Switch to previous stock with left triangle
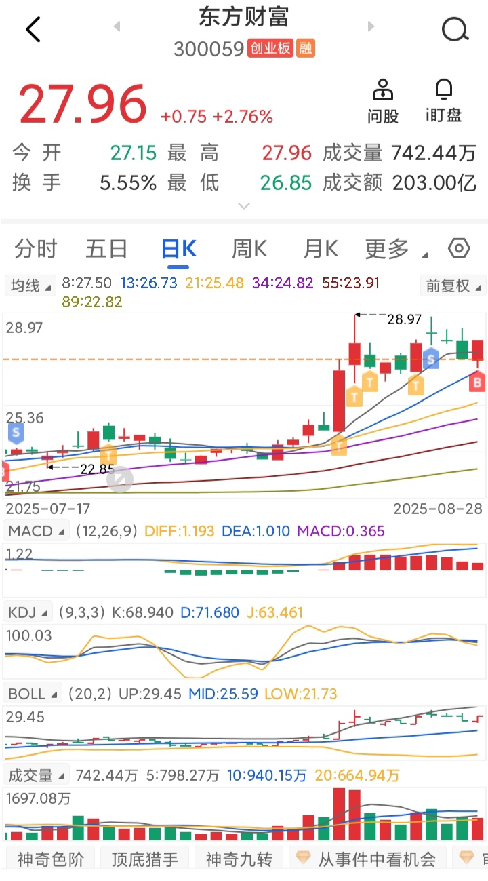The image size is (488, 881). point(117,26)
